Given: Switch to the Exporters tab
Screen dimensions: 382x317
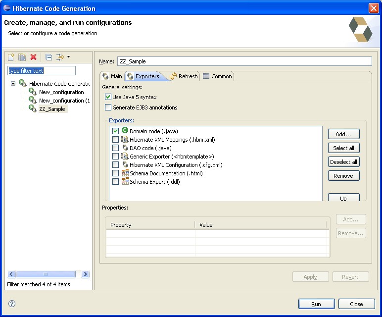Looking at the screenshot, I should coord(143,76).
